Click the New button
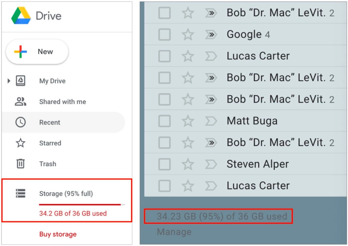Screen dimensions: 348x246 [x=37, y=52]
